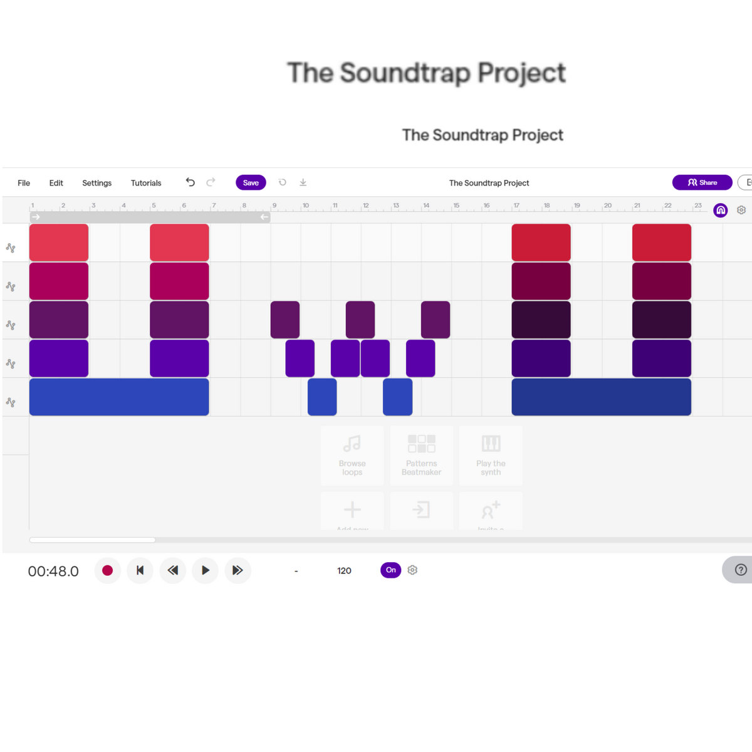The height and width of the screenshot is (752, 752).
Task: Open the Tutorials menu
Action: tap(146, 183)
